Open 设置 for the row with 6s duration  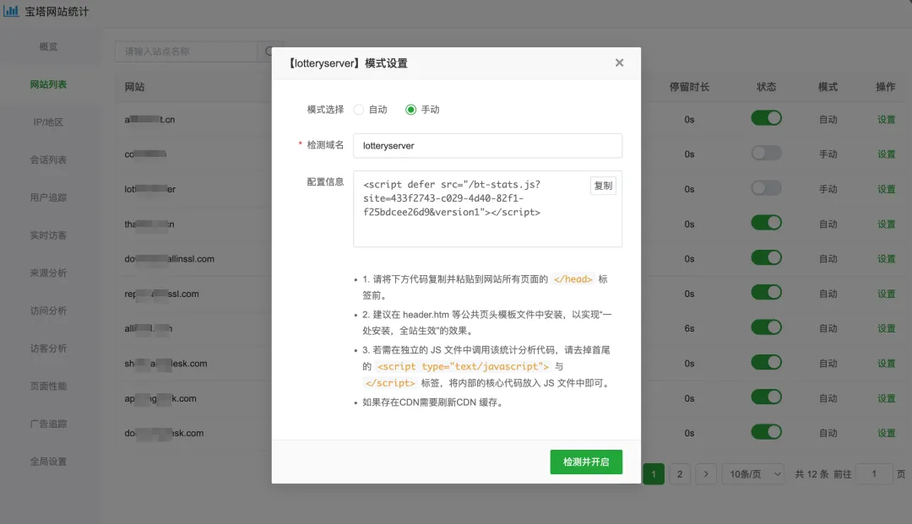point(887,329)
